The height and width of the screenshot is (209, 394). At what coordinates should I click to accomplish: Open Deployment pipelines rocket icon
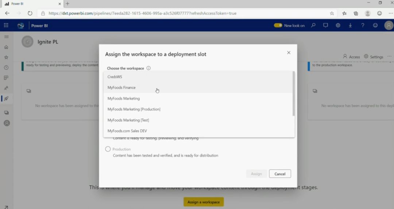click(x=6, y=99)
